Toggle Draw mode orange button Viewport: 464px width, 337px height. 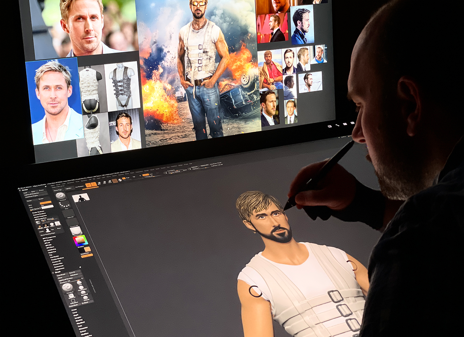click(94, 184)
